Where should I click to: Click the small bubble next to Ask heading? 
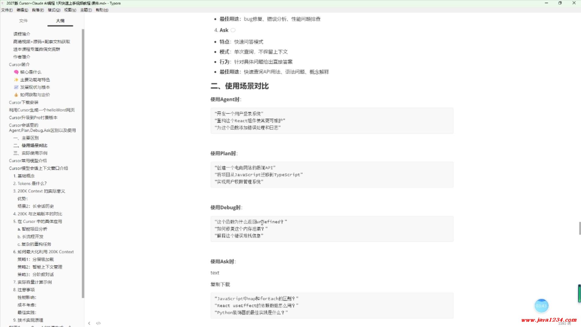coord(233,30)
